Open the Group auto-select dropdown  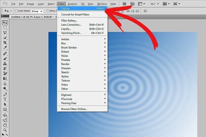(x=37, y=11)
